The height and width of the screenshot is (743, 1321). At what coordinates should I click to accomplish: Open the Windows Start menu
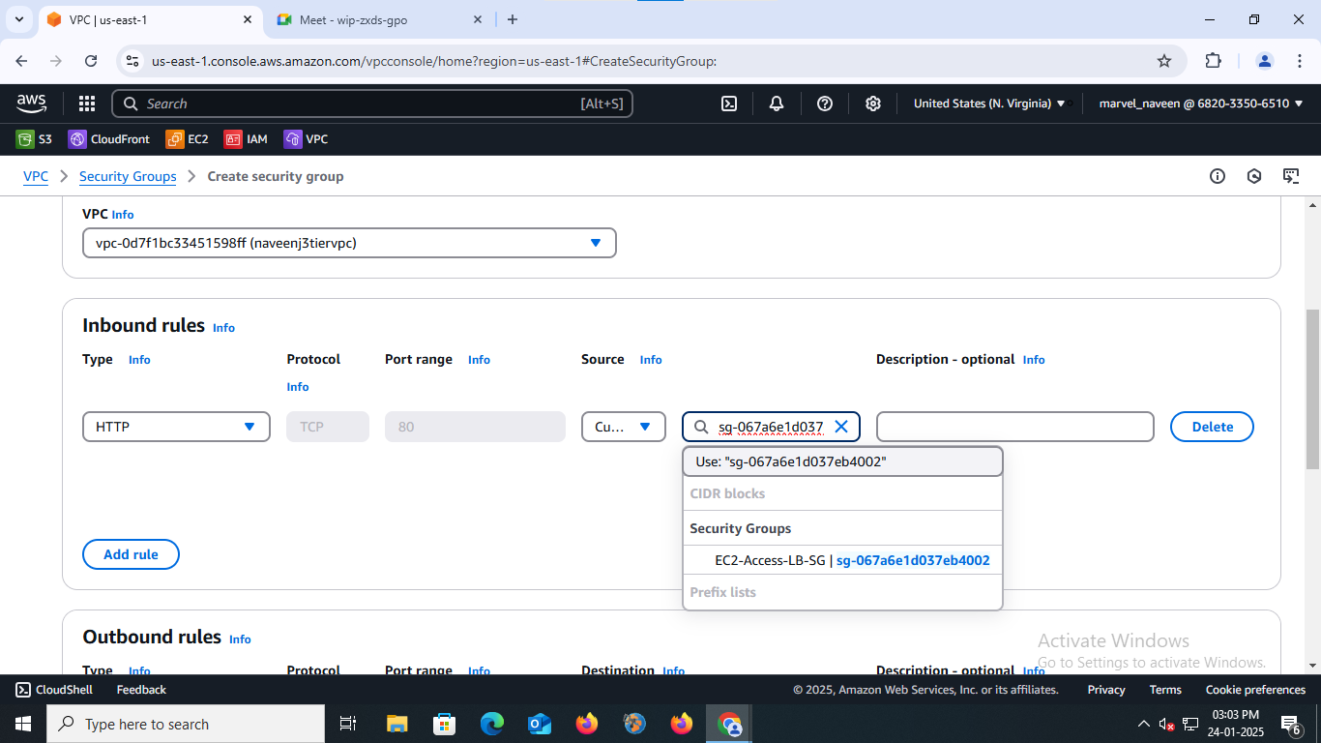click(x=22, y=724)
